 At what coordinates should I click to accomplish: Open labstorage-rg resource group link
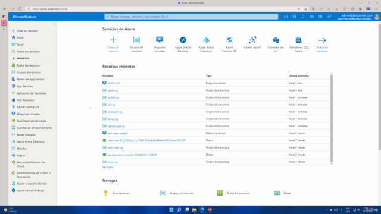[116, 126]
